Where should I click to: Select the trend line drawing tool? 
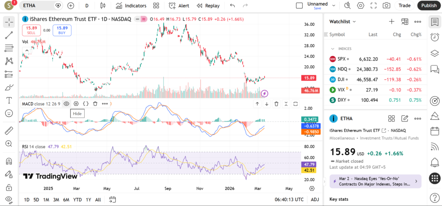pyautogui.click(x=9, y=35)
